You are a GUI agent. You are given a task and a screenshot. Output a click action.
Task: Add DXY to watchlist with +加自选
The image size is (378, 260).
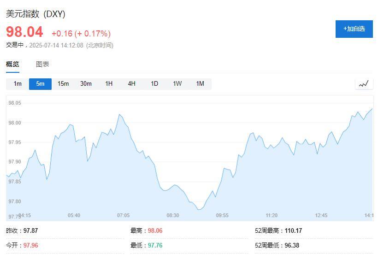click(x=354, y=29)
